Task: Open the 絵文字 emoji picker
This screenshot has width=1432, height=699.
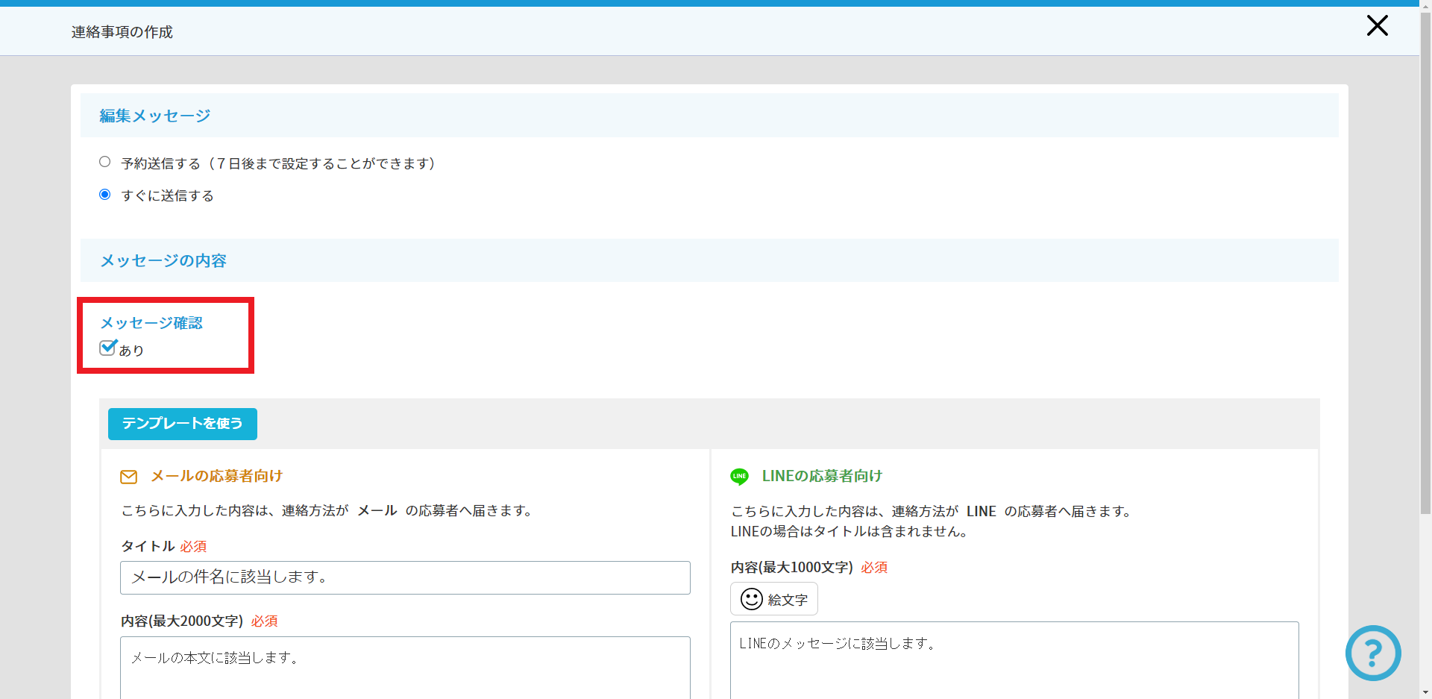Action: [773, 599]
